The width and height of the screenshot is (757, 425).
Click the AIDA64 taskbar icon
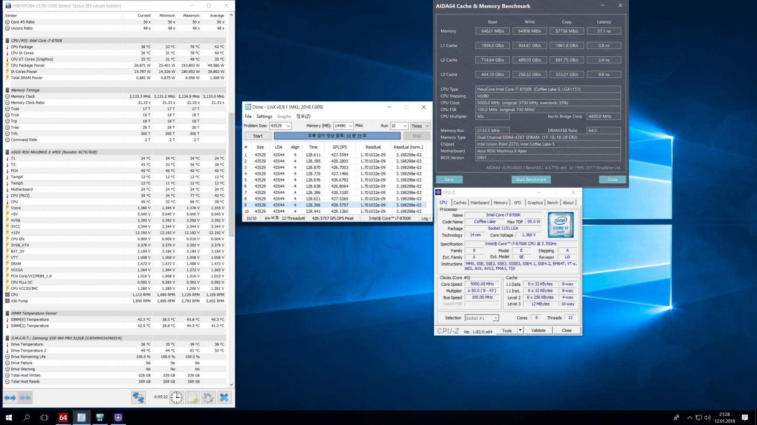pyautogui.click(x=63, y=418)
